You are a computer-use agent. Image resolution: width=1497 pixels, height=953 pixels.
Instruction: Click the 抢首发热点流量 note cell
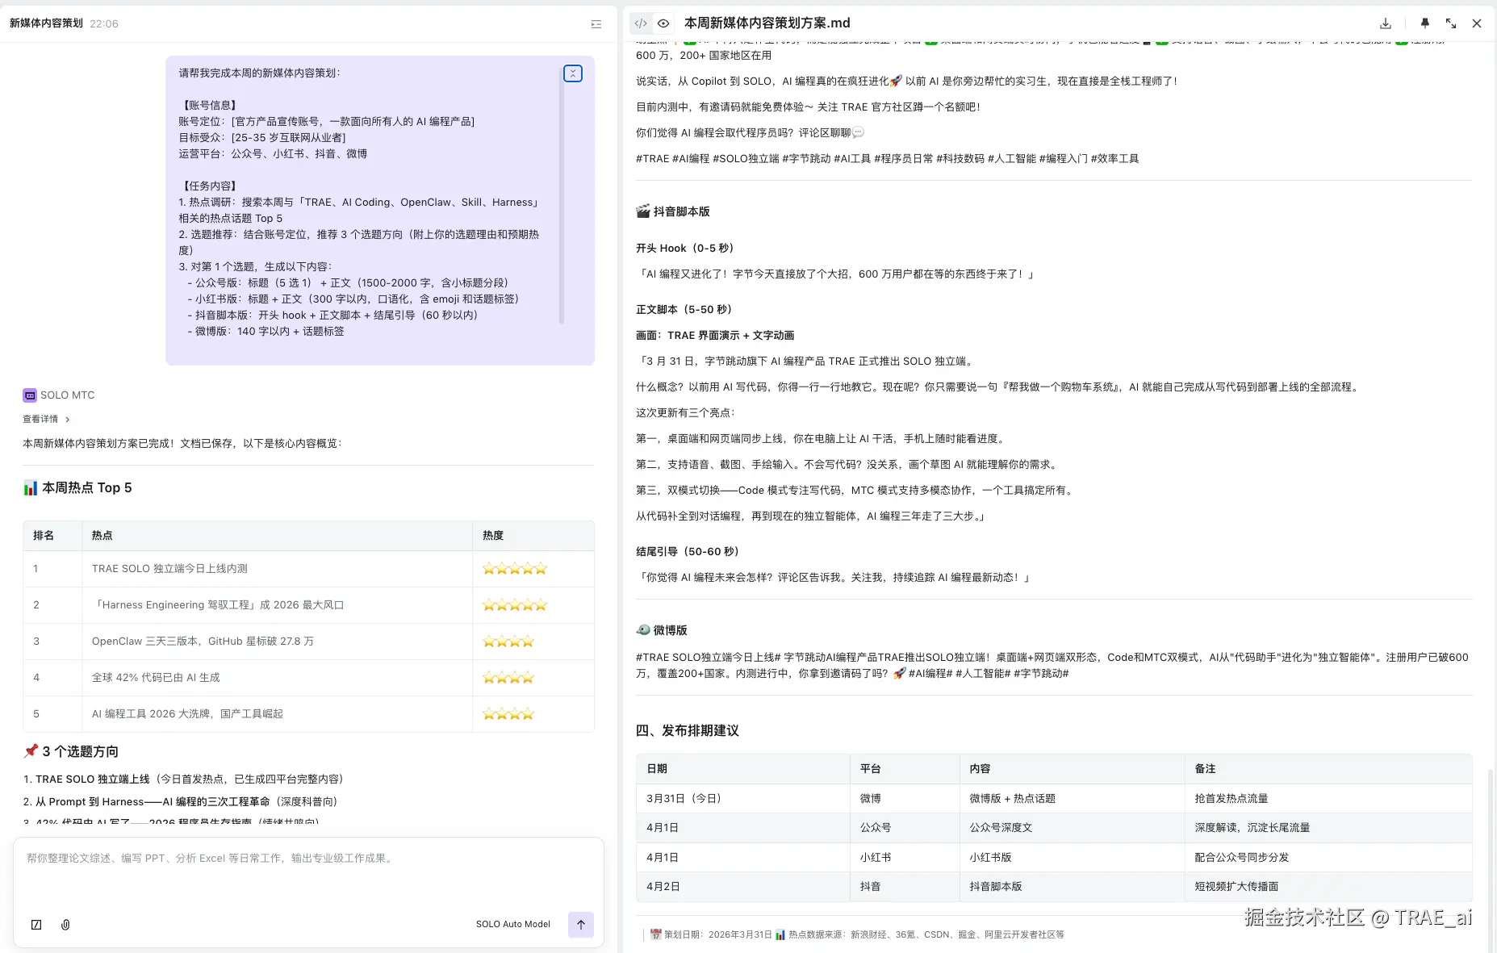pyautogui.click(x=1328, y=798)
